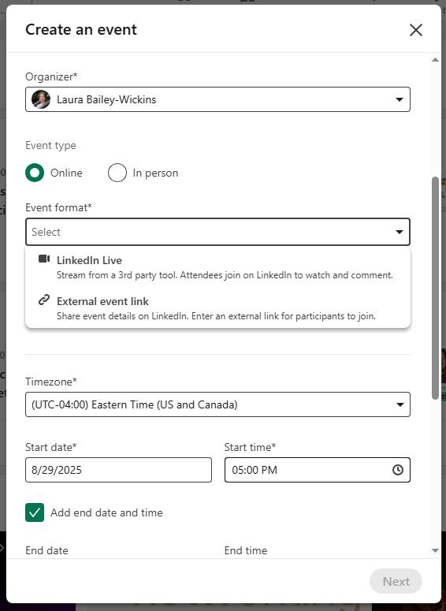Click the 'Share event details on LinkedIn' description
Image resolution: width=446 pixels, height=611 pixels.
click(x=216, y=316)
